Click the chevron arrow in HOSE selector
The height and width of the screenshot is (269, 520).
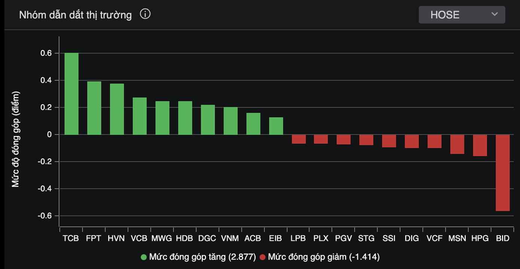(x=495, y=15)
